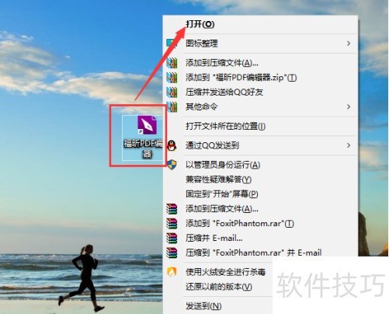The width and height of the screenshot is (389, 314).
Task: Click the QQ penguin icon
Action: pyautogui.click(x=172, y=145)
